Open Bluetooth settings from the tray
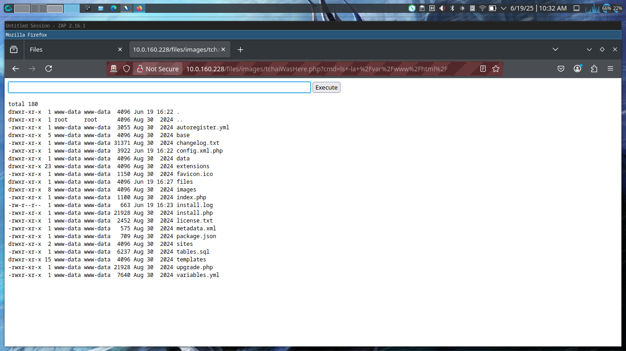626x351 pixels. tap(452, 8)
